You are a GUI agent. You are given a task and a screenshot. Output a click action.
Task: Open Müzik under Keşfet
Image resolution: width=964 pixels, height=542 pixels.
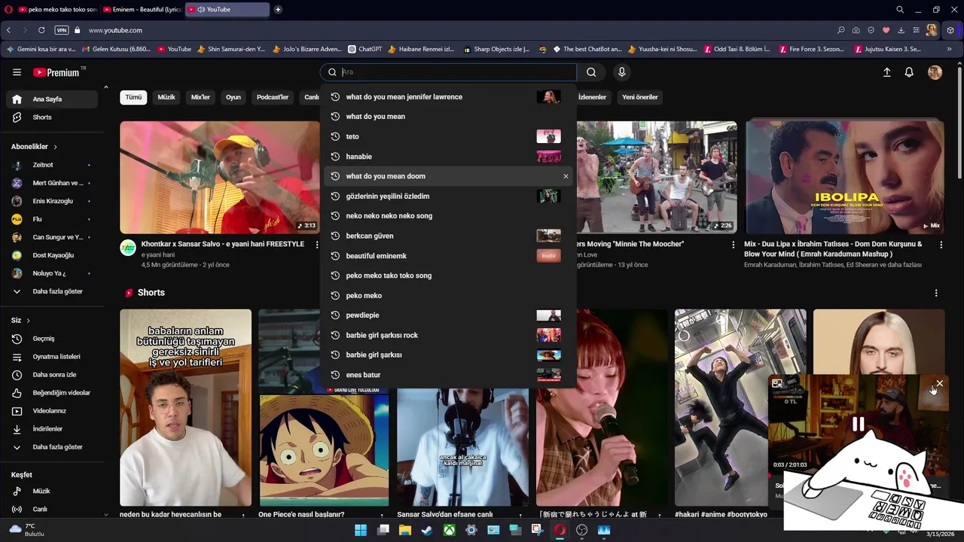tap(52, 491)
